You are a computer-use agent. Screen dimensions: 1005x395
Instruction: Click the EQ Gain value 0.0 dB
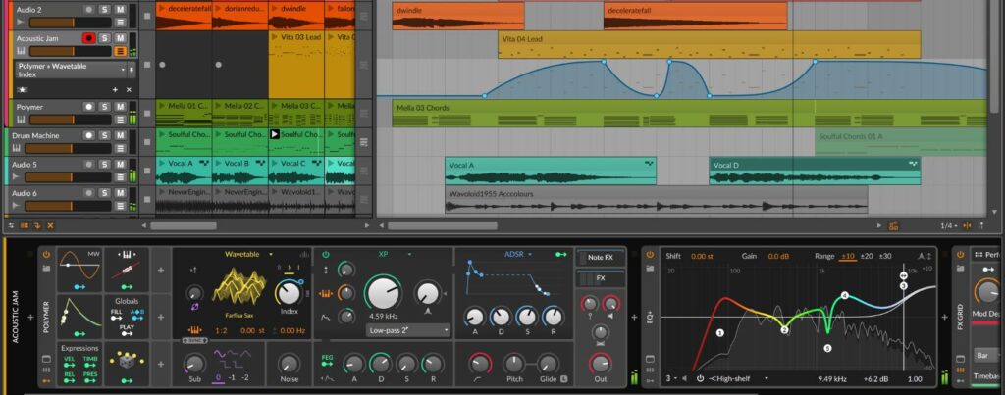(x=778, y=256)
